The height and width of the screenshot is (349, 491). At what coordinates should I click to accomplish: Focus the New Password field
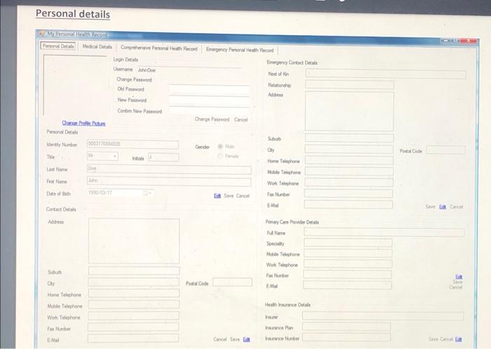click(209, 101)
